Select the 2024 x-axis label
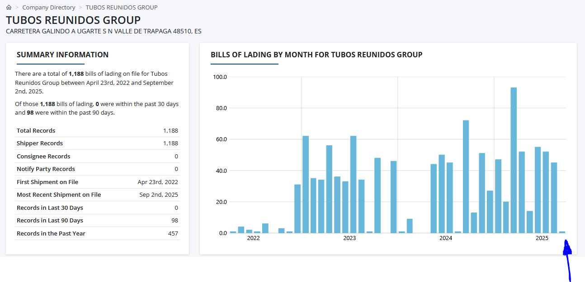585x282 pixels. (x=446, y=238)
